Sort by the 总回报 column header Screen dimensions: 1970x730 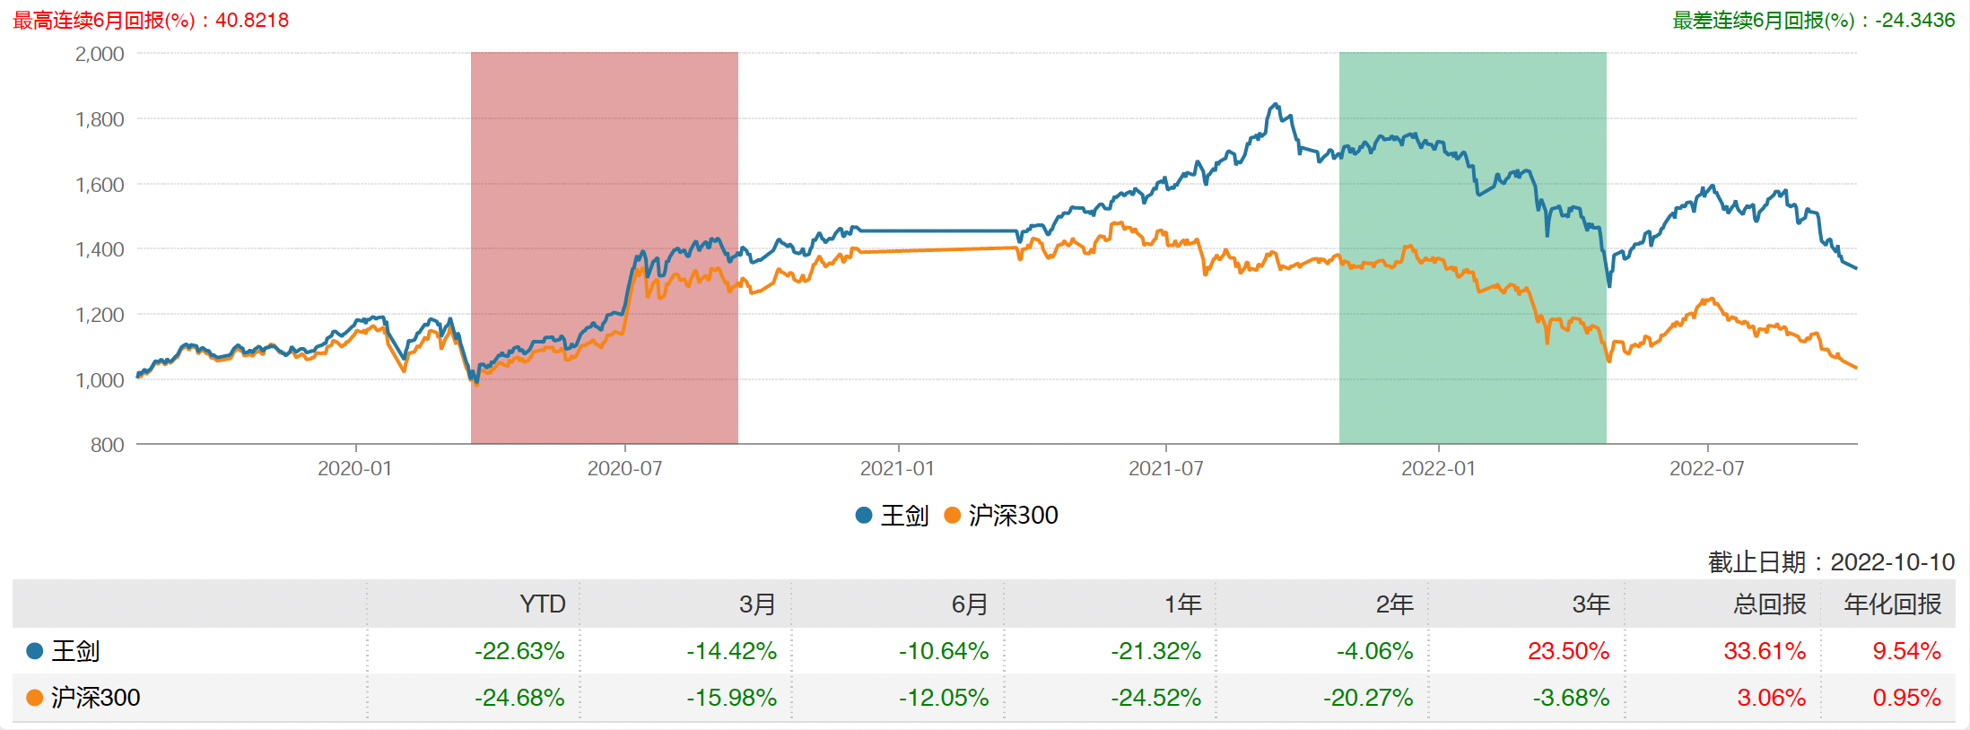click(1769, 604)
